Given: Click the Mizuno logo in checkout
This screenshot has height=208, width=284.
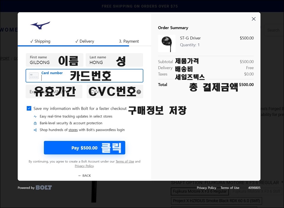Looking at the screenshot, I should [x=40, y=25].
